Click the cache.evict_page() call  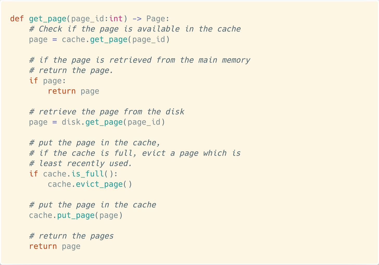tap(90, 185)
